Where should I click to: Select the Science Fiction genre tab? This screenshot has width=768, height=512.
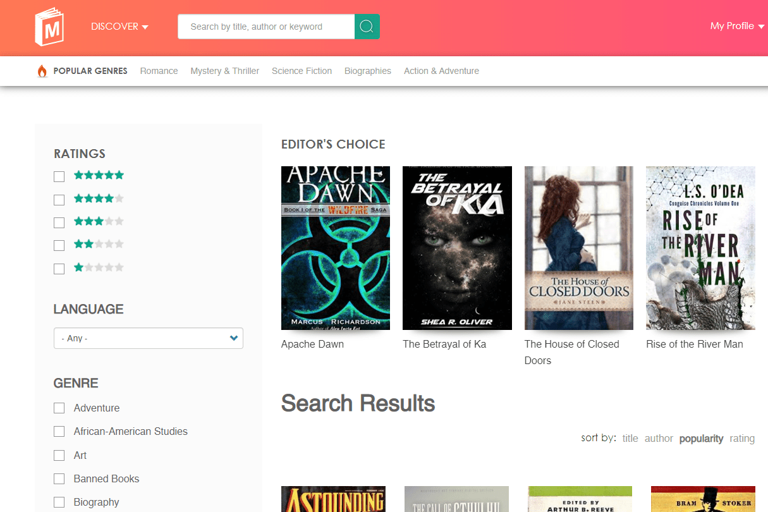click(x=302, y=71)
